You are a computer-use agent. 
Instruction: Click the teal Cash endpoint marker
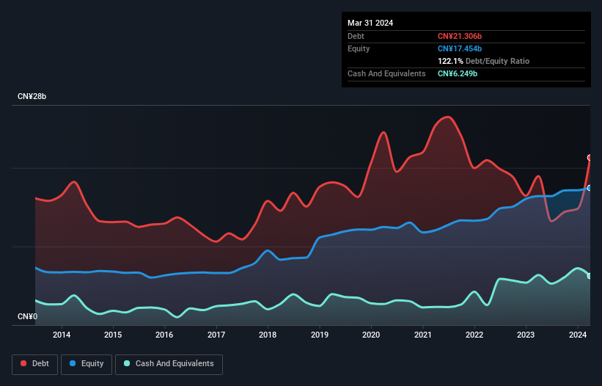(x=590, y=276)
